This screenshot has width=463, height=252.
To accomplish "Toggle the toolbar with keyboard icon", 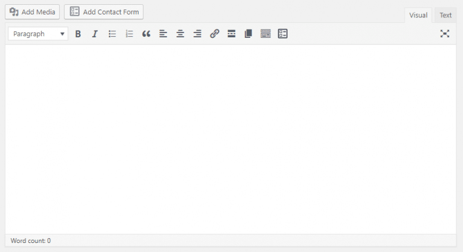I will click(265, 34).
